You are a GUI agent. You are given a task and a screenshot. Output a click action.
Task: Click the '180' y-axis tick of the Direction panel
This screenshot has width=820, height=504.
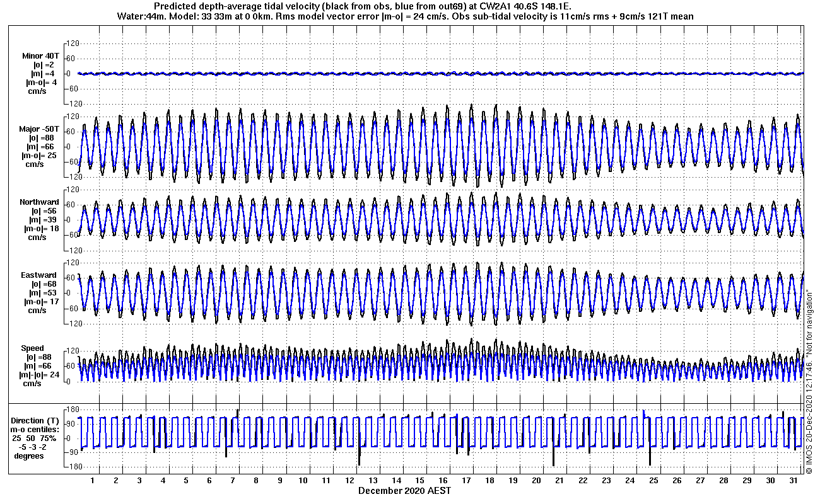point(71,410)
